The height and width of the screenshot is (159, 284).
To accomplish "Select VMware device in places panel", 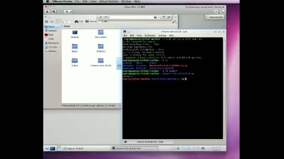I will point(52,51).
